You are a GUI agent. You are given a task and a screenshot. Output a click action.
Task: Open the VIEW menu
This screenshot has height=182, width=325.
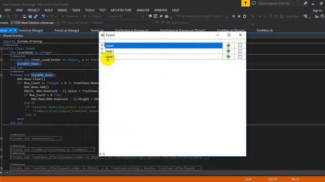[19, 10]
